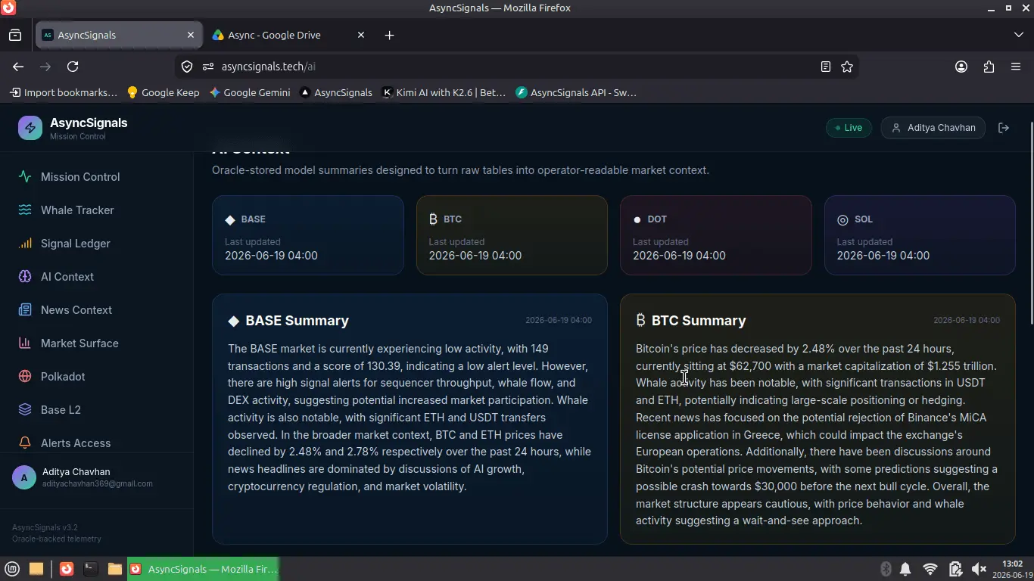
Task: Close the Google Drive tab
Action: pos(361,35)
